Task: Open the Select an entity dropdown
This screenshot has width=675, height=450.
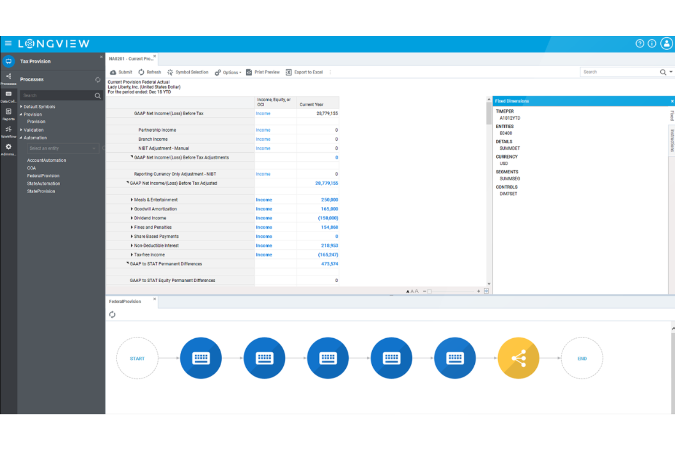Action: click(63, 148)
